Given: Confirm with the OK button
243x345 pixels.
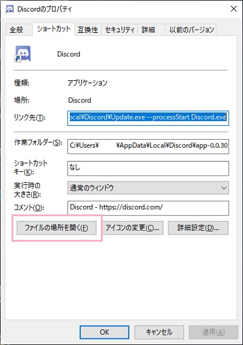Looking at the screenshot, I should (104, 332).
